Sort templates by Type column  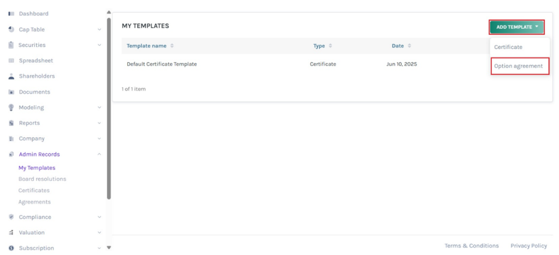[330, 46]
